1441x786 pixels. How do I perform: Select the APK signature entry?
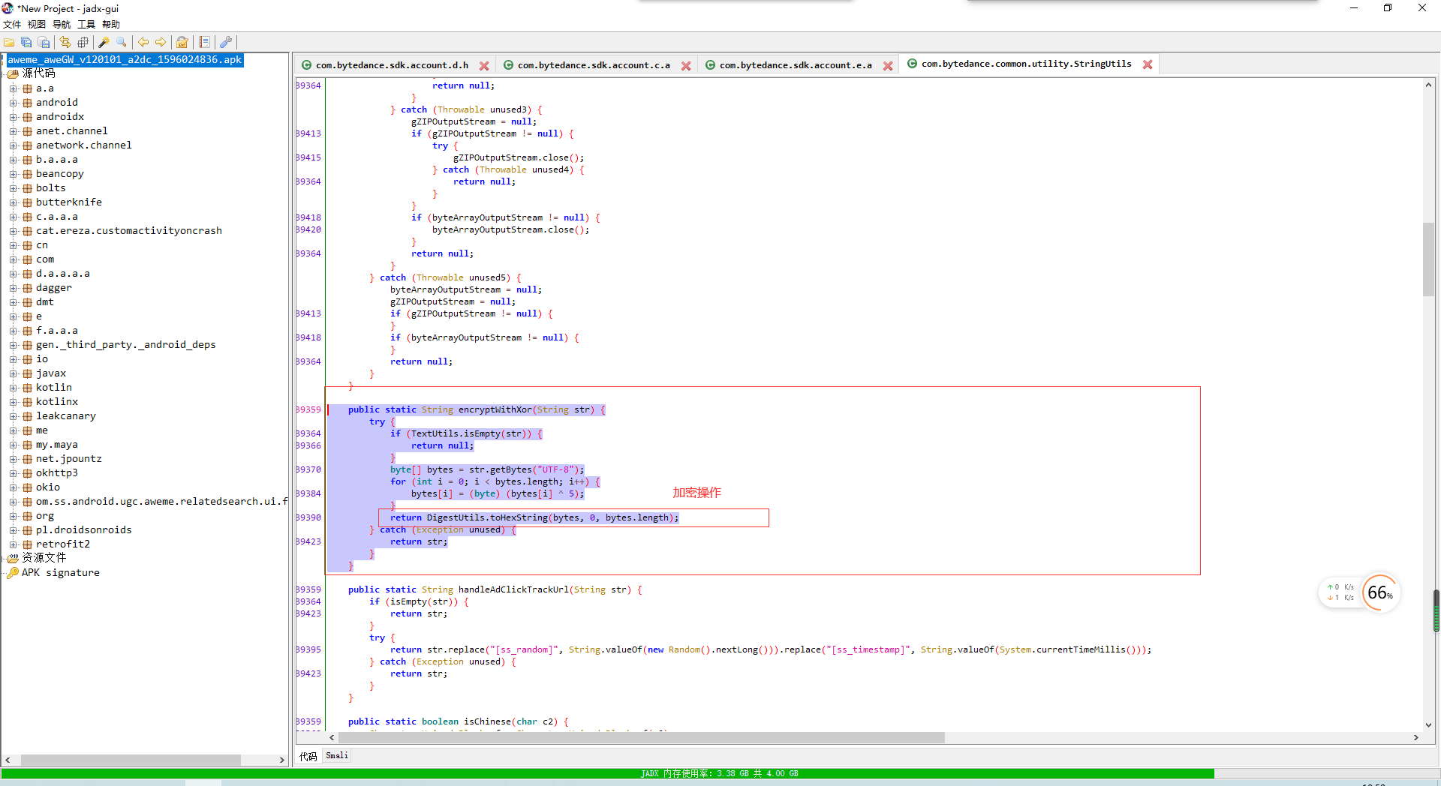(x=60, y=573)
